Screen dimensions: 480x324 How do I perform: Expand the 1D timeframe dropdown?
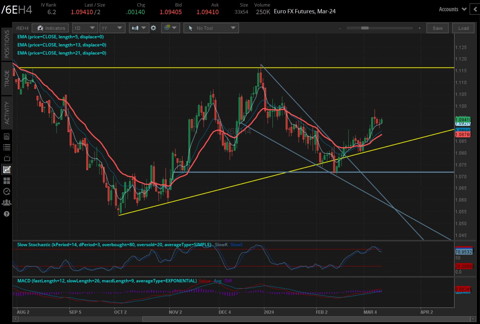pyautogui.click(x=85, y=28)
